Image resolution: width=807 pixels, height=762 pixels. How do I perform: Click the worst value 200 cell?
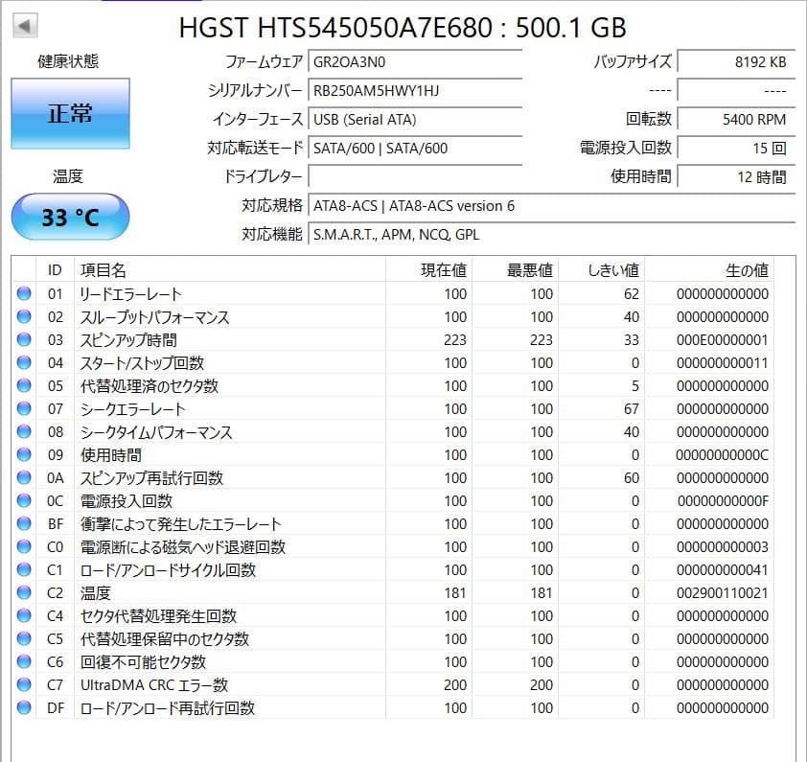point(542,684)
